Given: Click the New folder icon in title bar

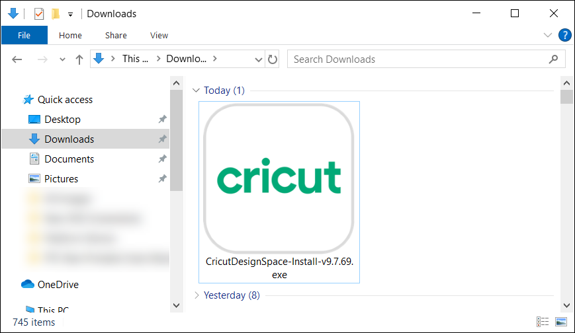Looking at the screenshot, I should tap(56, 14).
